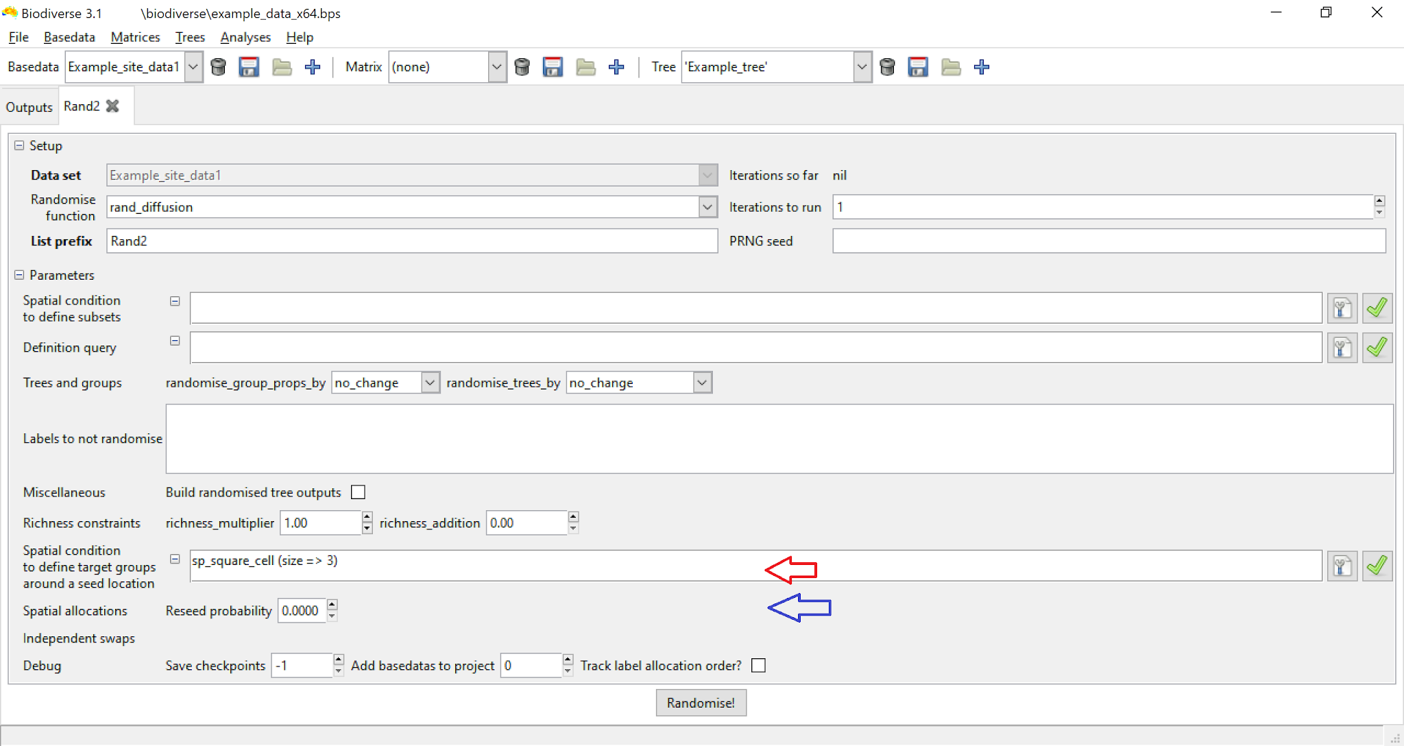Collapse the Setup section
Viewport: 1404px width, 746px height.
pyautogui.click(x=19, y=145)
